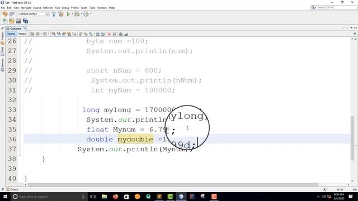
Task: Toggle Highlight Search in the editor toolbar
Action: pyautogui.click(x=69, y=34)
